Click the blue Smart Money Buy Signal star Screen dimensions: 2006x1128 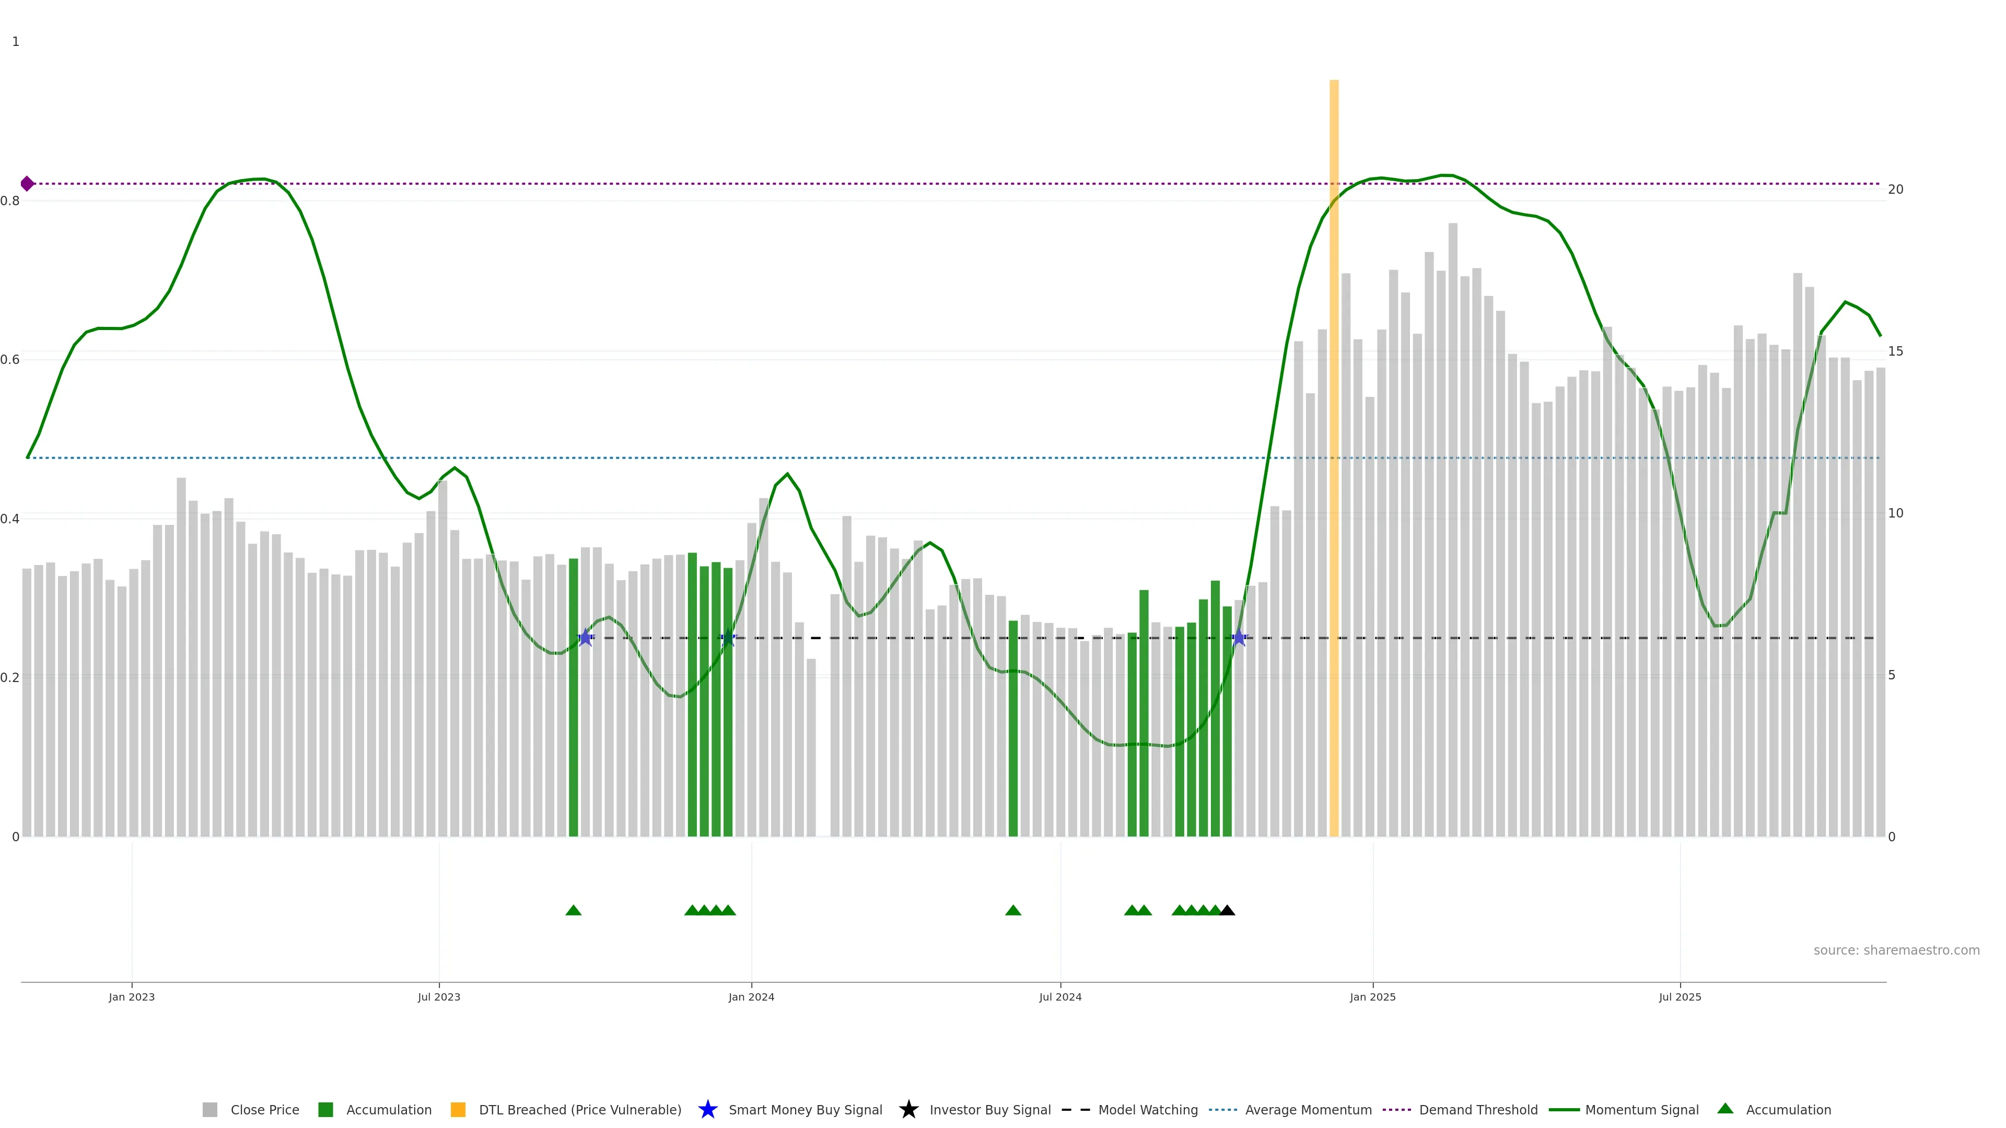(x=707, y=1110)
